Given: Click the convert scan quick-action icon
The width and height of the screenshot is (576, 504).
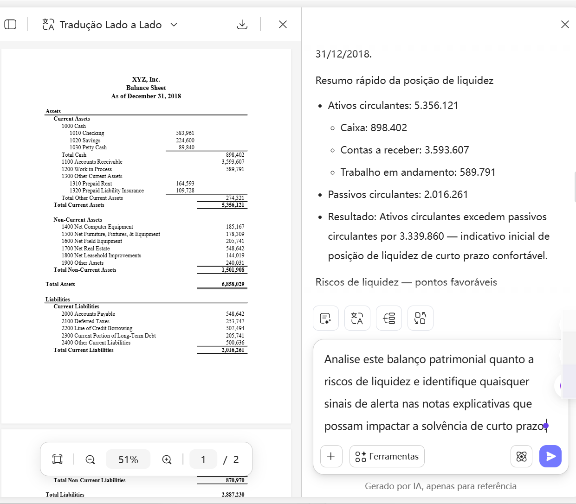Looking at the screenshot, I should click(421, 318).
